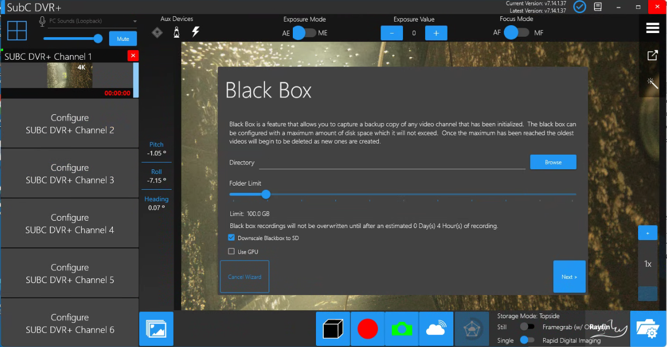Configure SUBC DVR+ Channel 4

click(70, 223)
